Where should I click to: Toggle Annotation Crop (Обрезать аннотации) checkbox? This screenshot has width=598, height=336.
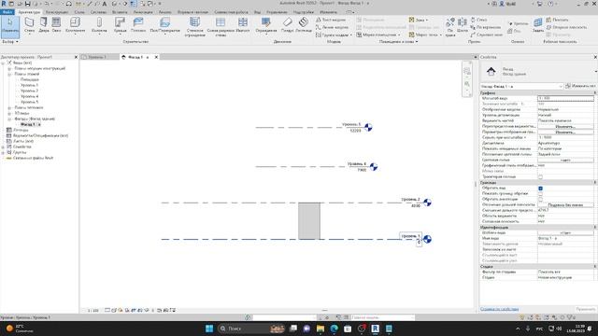pyautogui.click(x=540, y=199)
